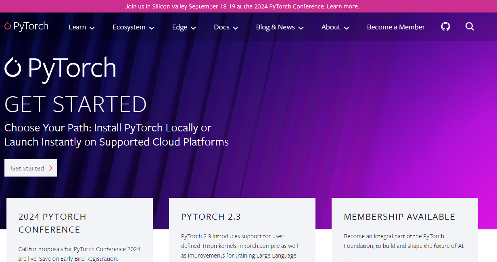Expand the Blog & News dropdown chevron
Screen dimensions: 497x262
coord(301,28)
